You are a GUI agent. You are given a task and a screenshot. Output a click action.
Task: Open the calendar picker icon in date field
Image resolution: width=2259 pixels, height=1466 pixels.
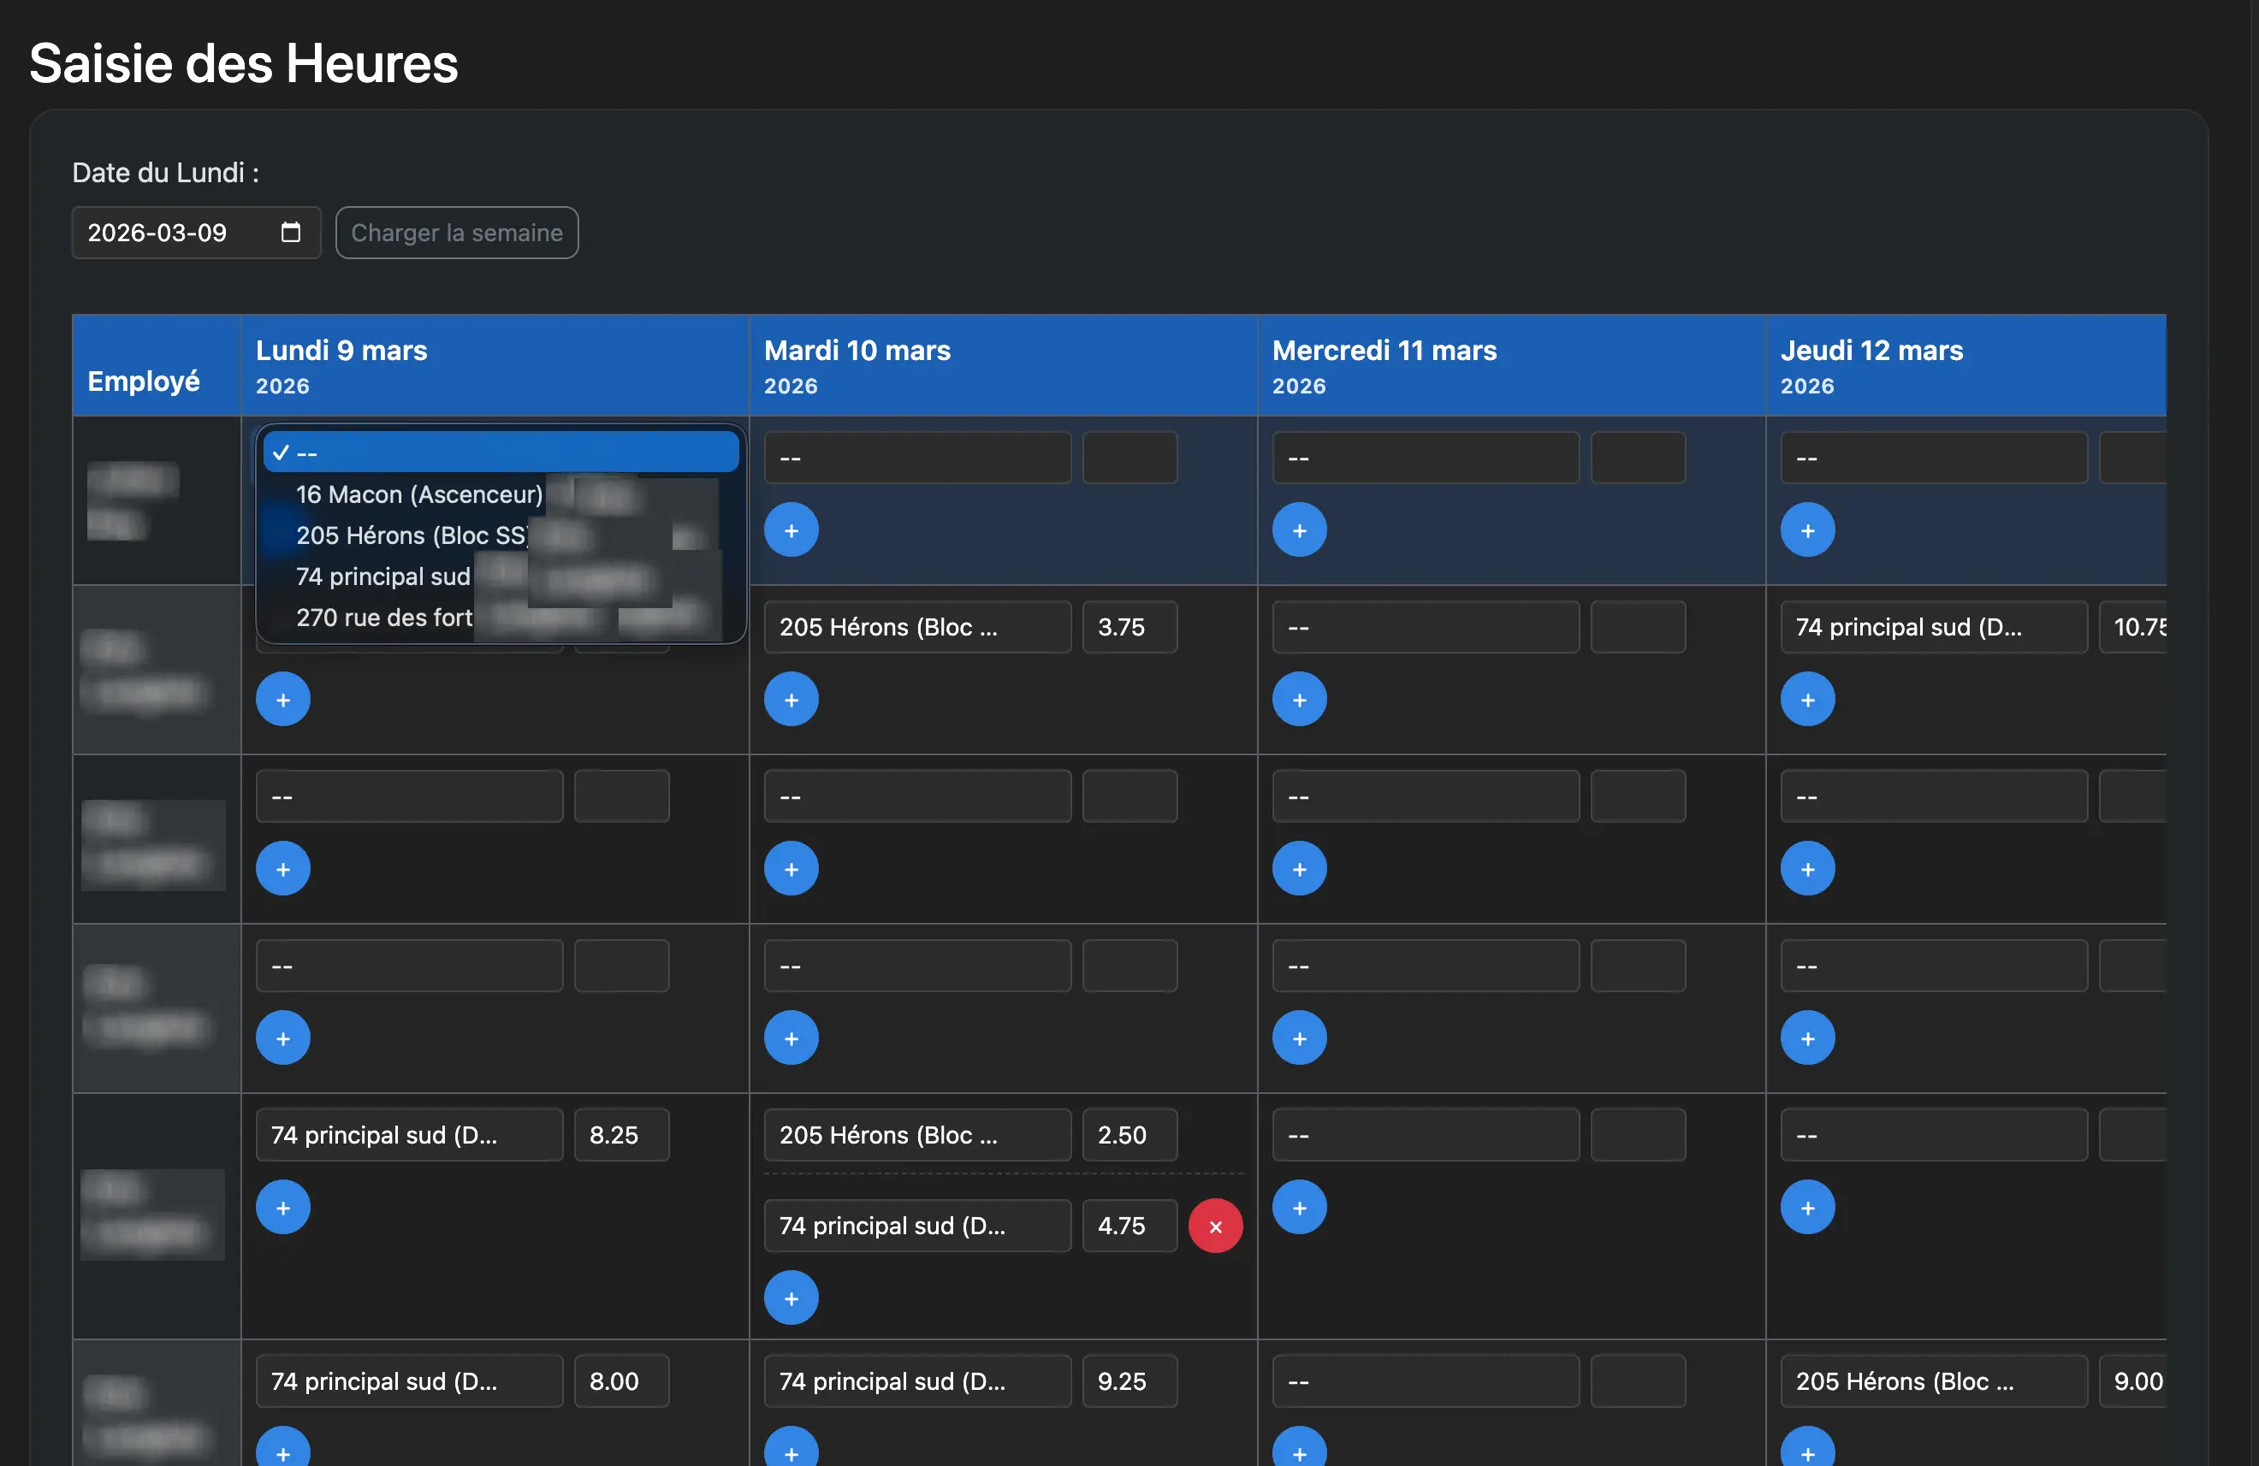tap(290, 233)
